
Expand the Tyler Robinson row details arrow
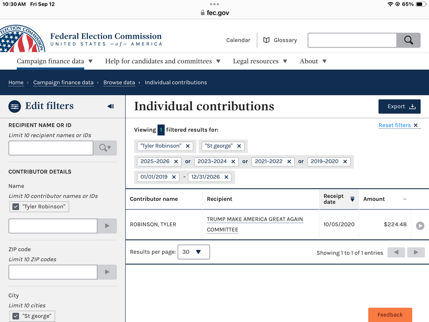coord(420,225)
